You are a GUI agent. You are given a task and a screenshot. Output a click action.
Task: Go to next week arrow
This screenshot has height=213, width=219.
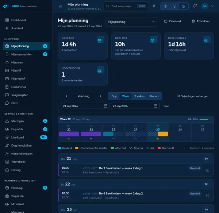click(x=100, y=96)
